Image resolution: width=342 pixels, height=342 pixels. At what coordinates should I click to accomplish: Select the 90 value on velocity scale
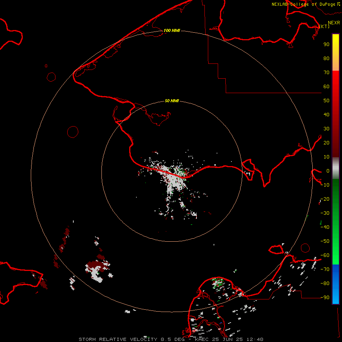[x=326, y=44]
